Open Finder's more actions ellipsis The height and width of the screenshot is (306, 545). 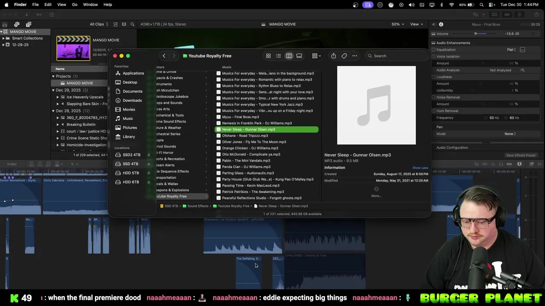pyautogui.click(x=355, y=56)
